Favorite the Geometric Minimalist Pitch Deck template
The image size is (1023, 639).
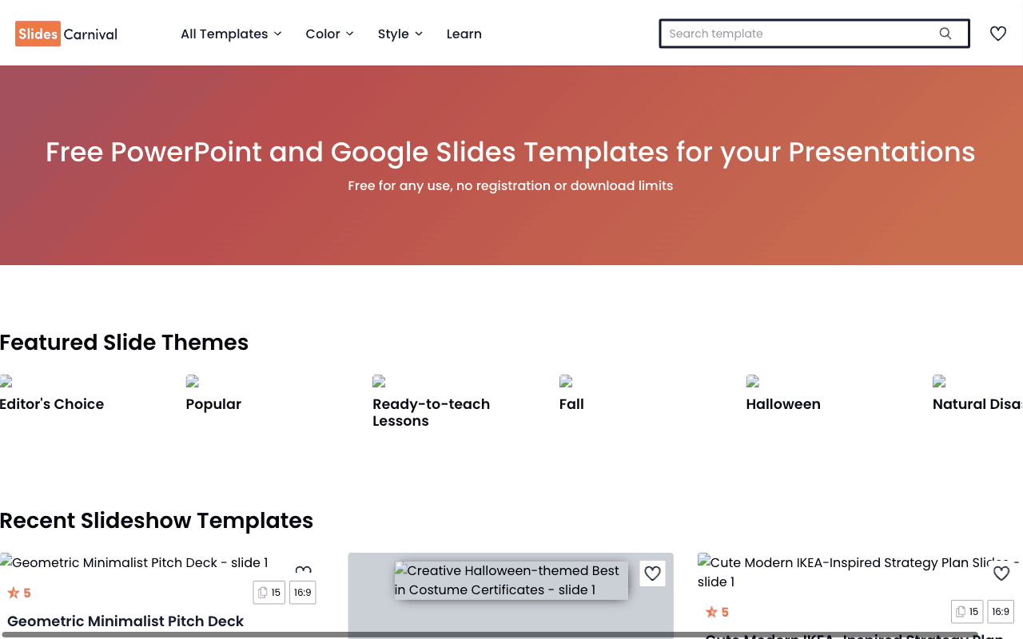pos(303,571)
